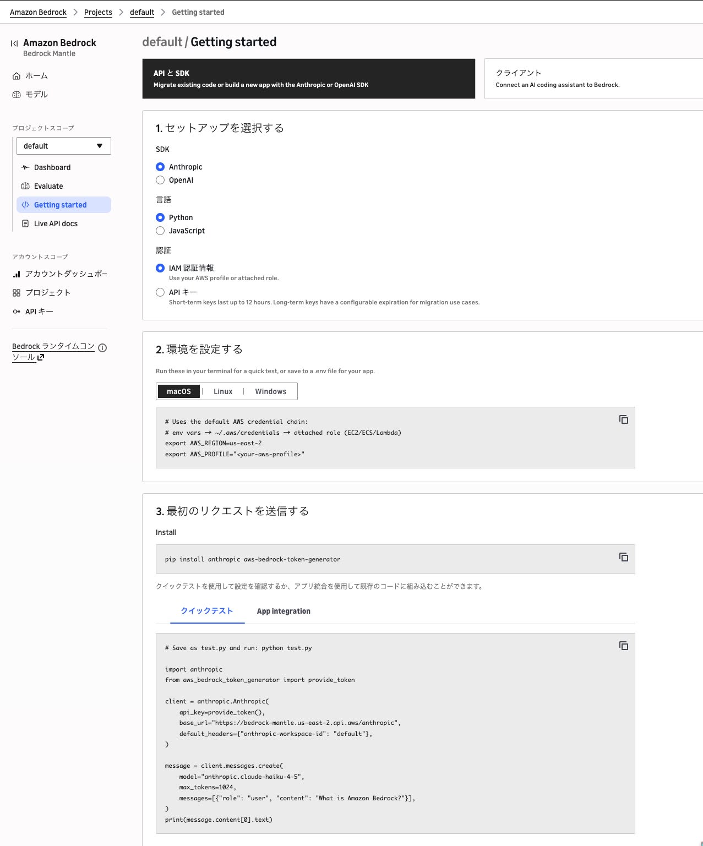This screenshot has height=846, width=703.
Task: Copy the environment variables code block
Action: (x=624, y=419)
